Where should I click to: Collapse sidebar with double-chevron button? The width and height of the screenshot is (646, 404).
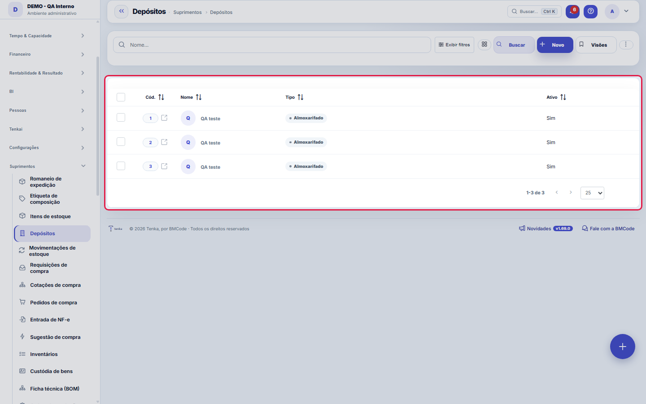(121, 12)
